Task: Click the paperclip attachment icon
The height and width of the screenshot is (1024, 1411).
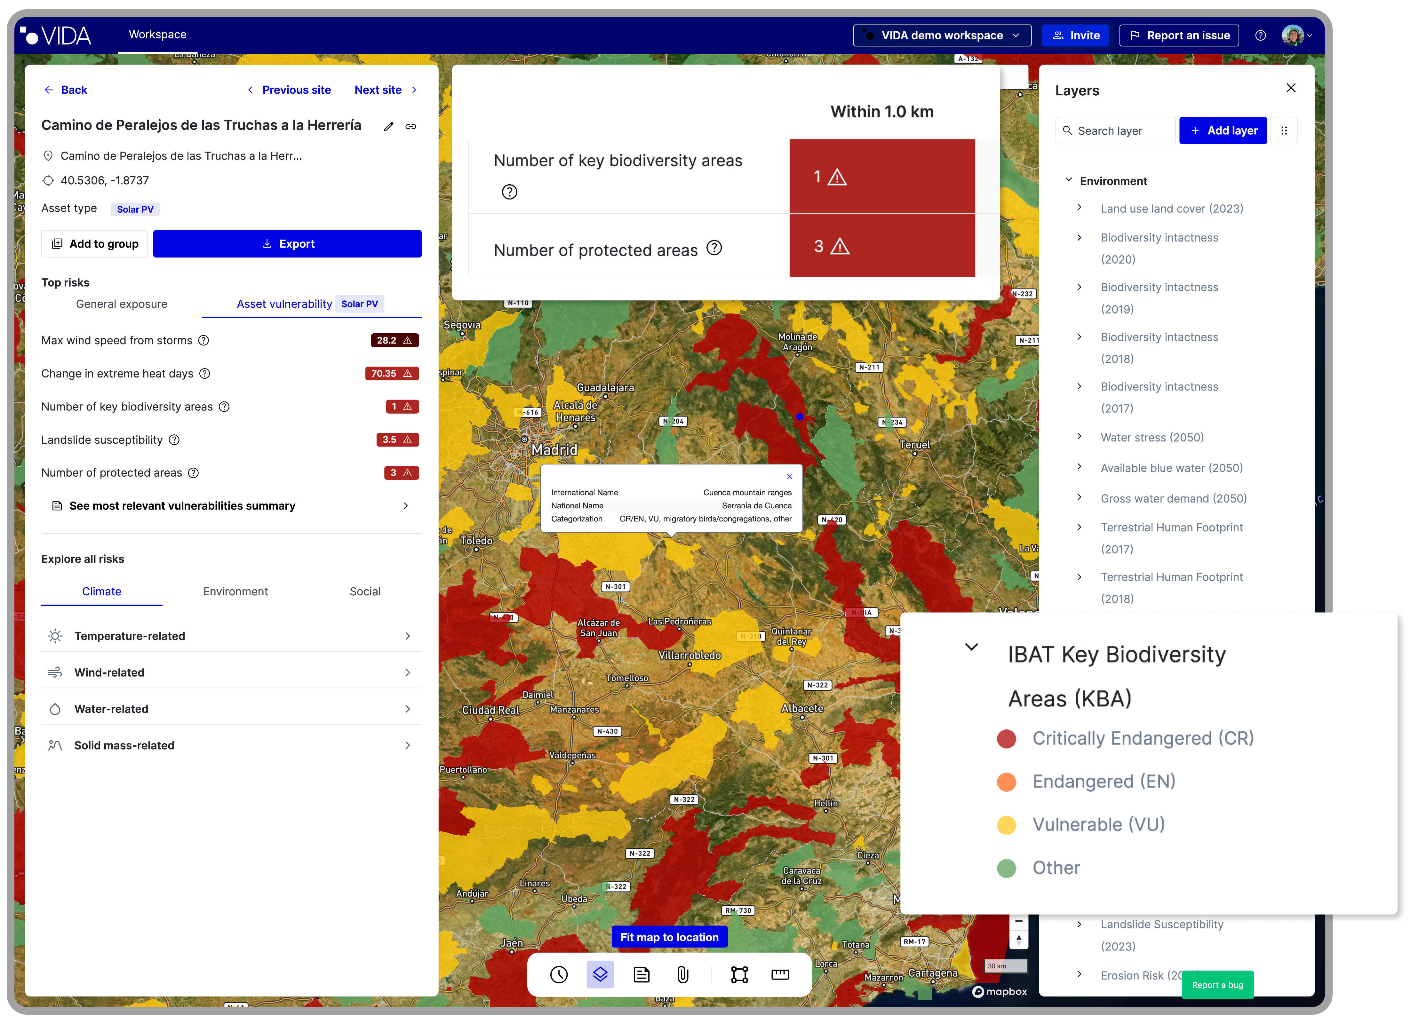Action: 682,974
